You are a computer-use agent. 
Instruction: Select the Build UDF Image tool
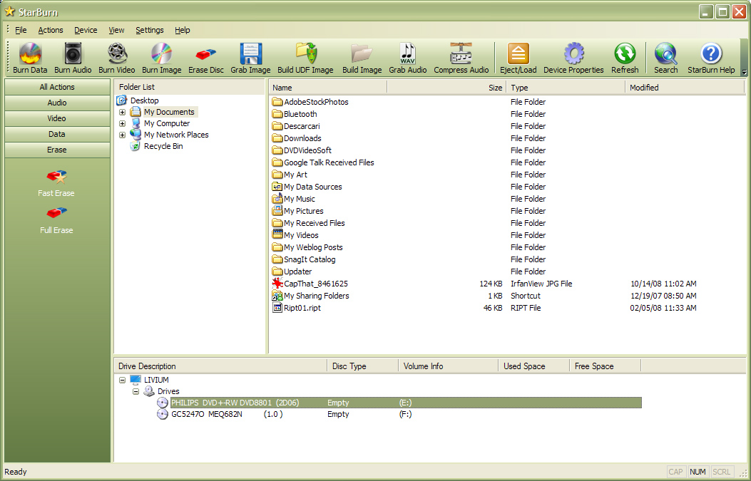(x=305, y=58)
